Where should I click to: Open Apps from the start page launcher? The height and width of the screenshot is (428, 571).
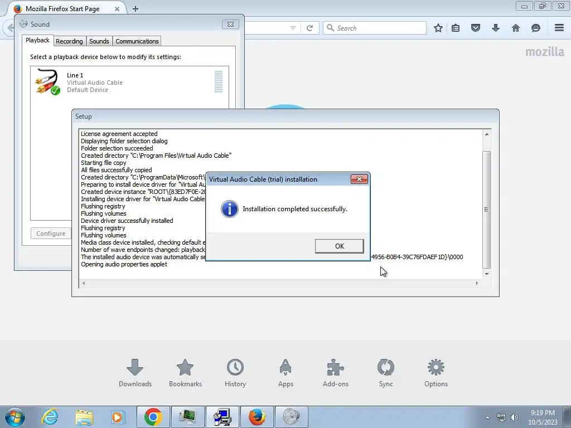(285, 373)
